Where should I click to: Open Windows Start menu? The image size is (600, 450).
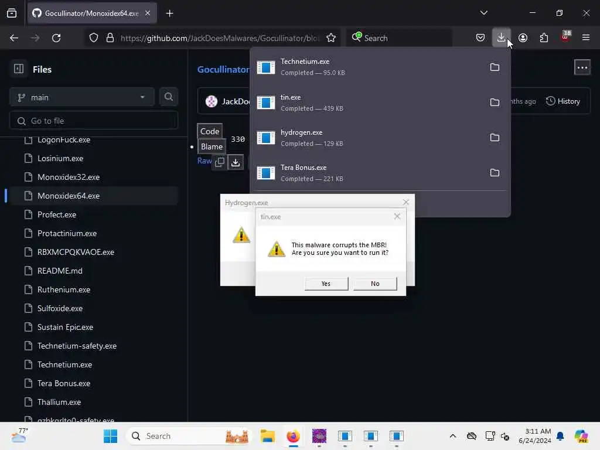pyautogui.click(x=110, y=436)
